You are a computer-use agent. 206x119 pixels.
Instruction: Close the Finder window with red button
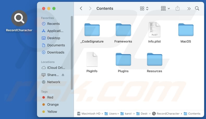(x=44, y=9)
